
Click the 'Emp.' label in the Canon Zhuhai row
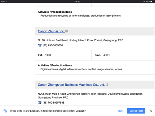[98, 55]
